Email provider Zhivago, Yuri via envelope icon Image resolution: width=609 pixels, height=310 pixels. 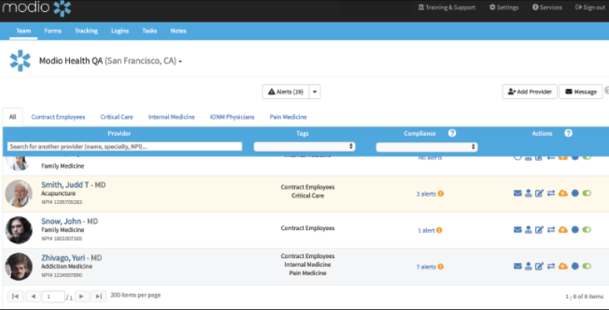517,266
